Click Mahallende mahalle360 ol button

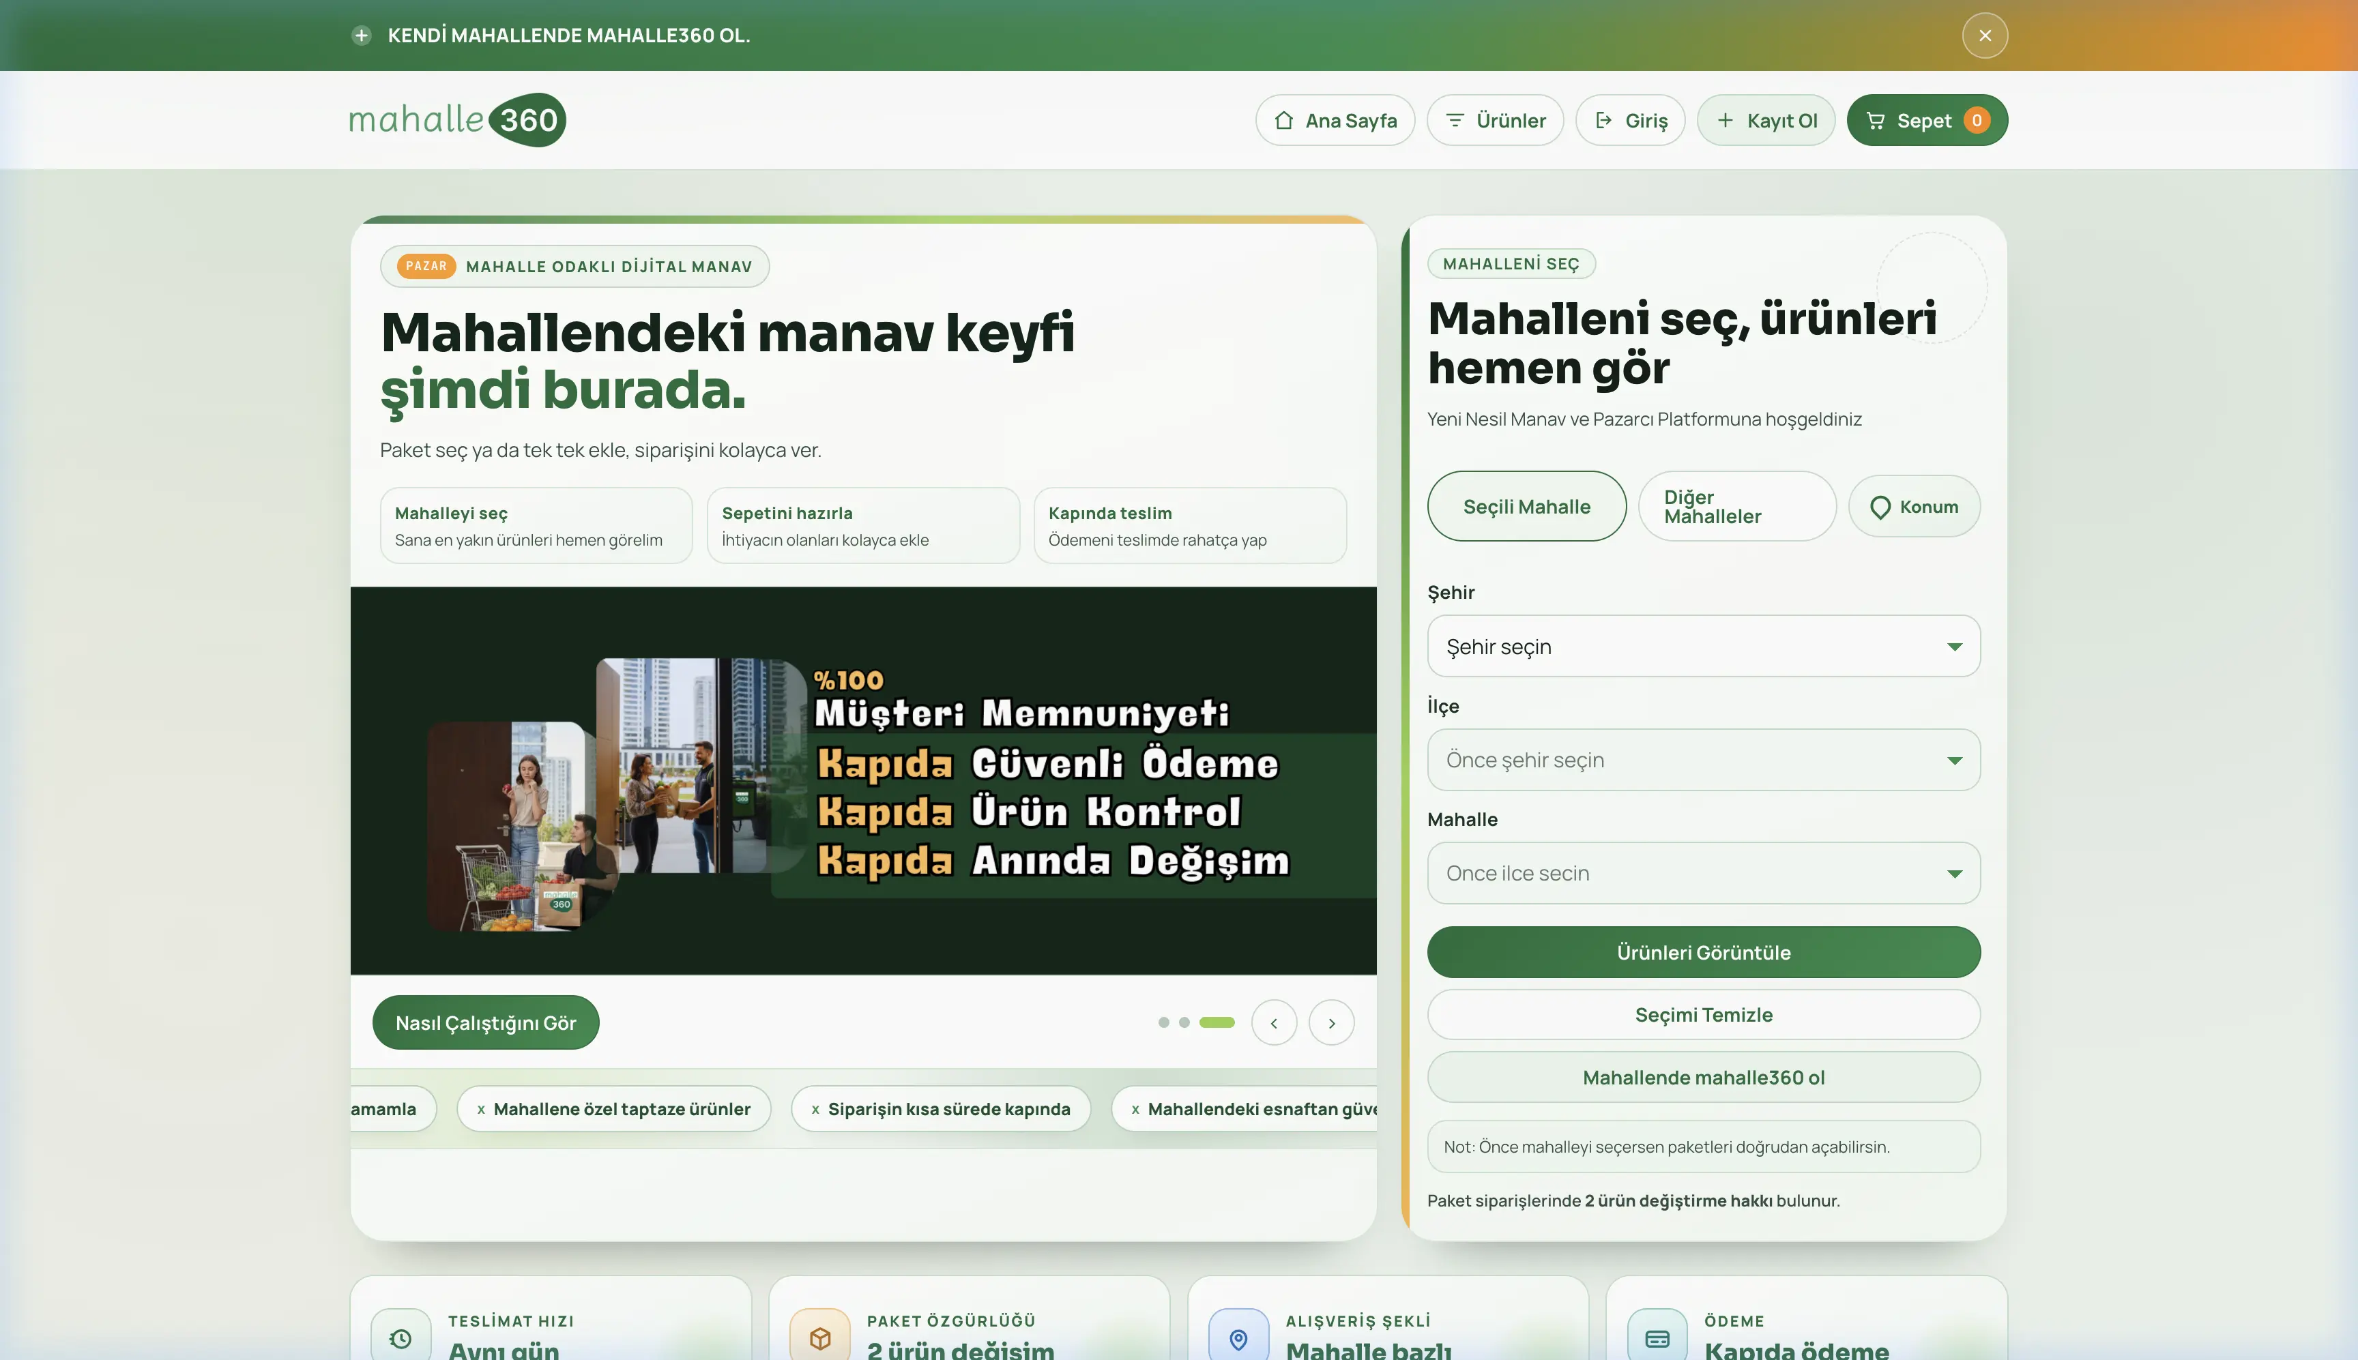(1703, 1078)
